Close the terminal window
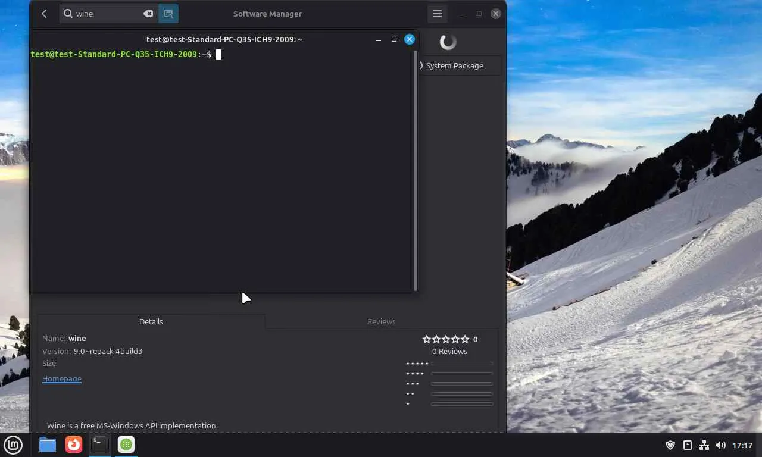This screenshot has height=457, width=762. pyautogui.click(x=410, y=39)
